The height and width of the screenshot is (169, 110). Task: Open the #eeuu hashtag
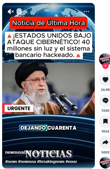click(71, 162)
